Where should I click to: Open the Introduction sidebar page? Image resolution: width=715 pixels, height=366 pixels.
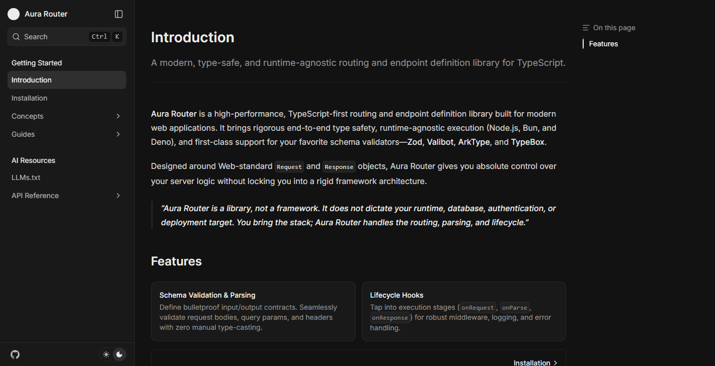coord(67,80)
